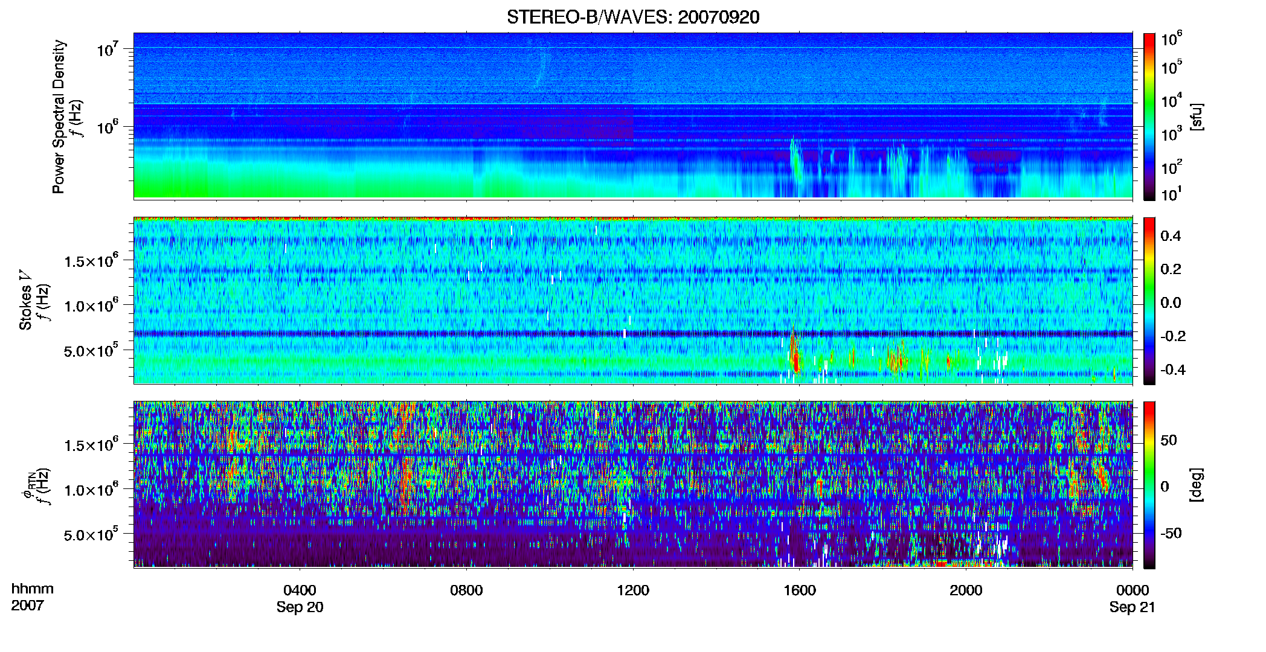This screenshot has width=1266, height=652.
Task: Click the [sfu] unit label
Action: point(1197,117)
